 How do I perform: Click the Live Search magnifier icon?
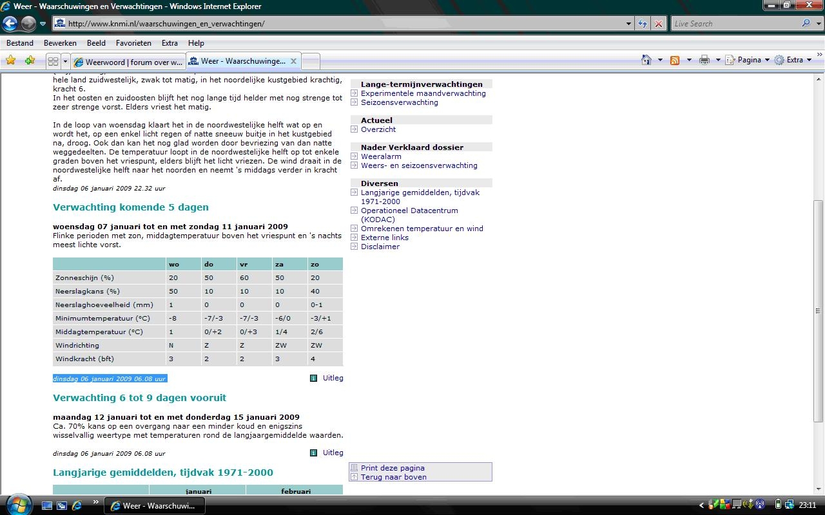click(x=806, y=24)
